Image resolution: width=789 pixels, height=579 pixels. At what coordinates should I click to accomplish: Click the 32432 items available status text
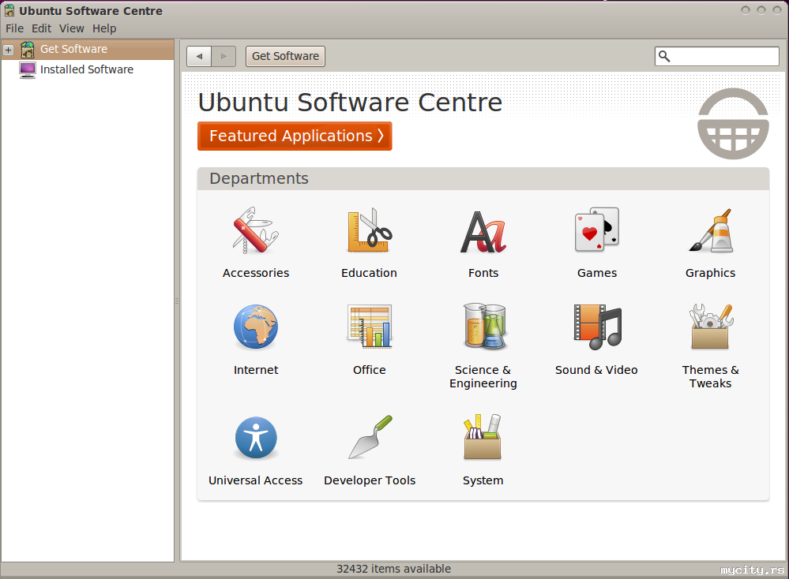[394, 569]
